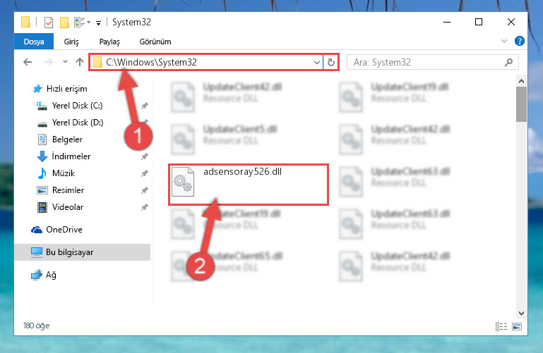Click the Ara: System32 search box

coord(433,63)
